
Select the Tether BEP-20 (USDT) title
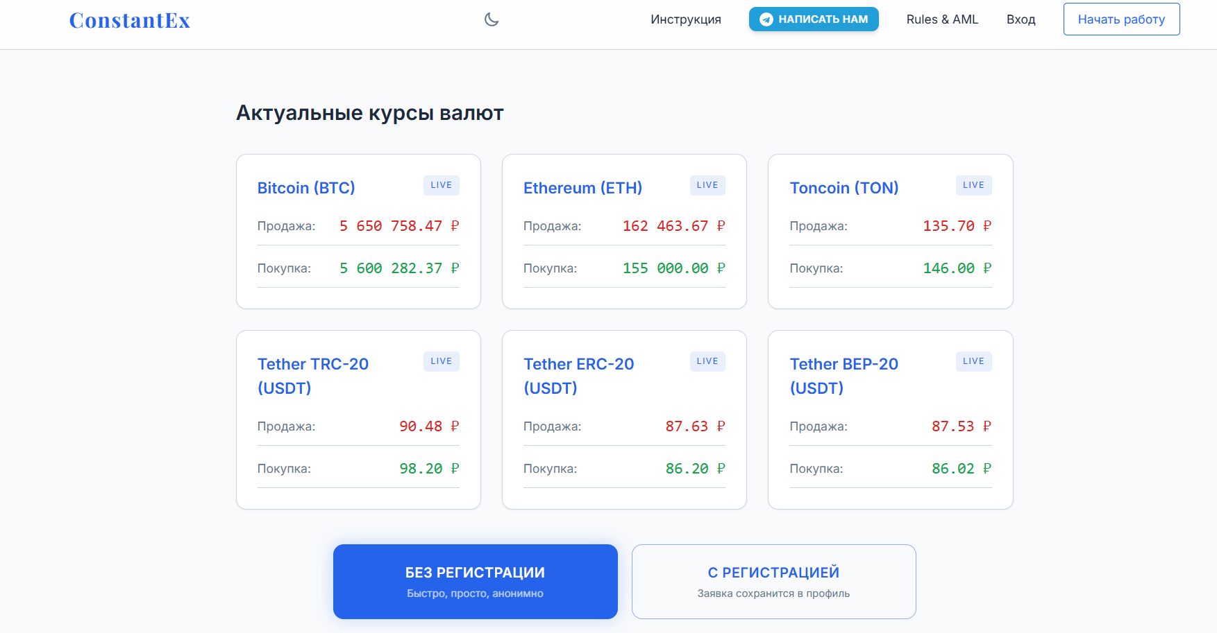coord(844,376)
